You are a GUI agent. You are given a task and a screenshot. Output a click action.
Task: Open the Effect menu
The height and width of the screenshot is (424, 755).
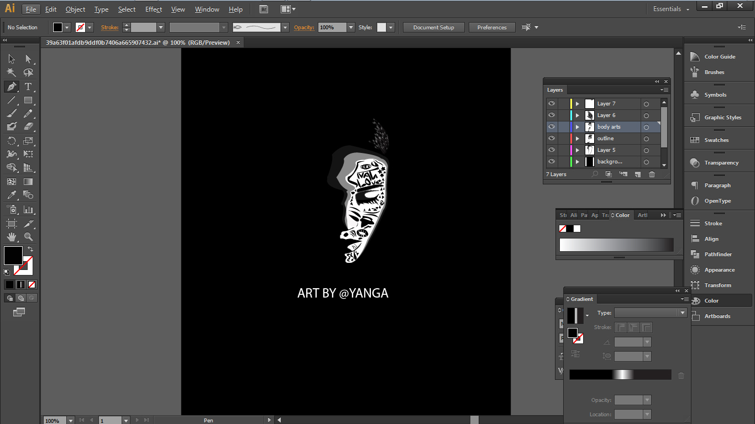point(154,9)
